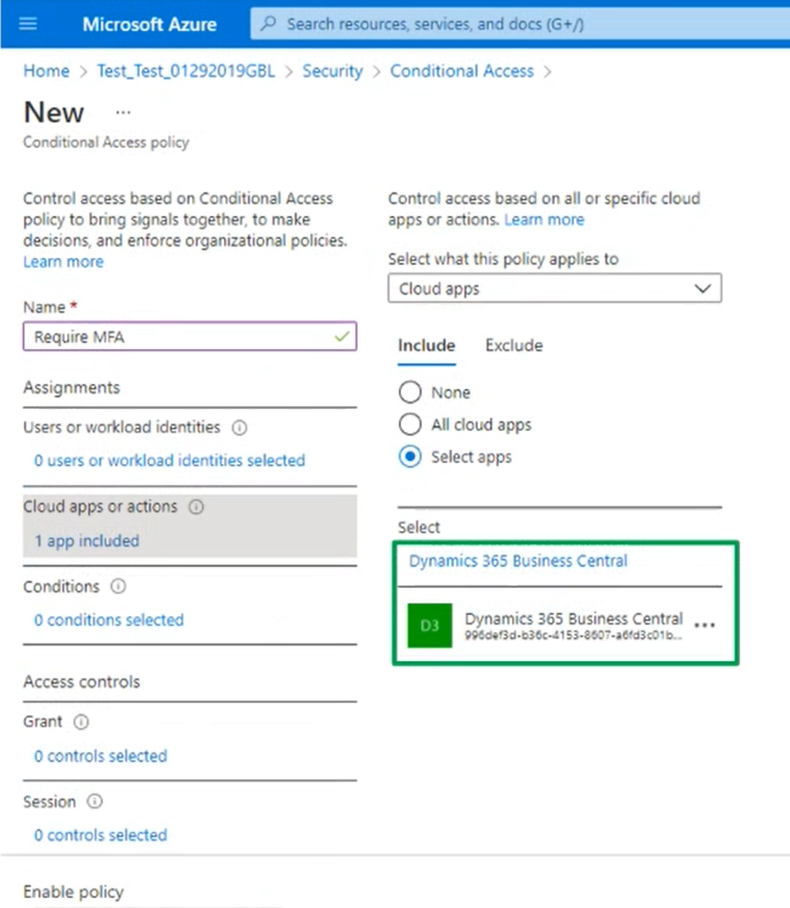Open the hamburger portal menu

[x=28, y=24]
